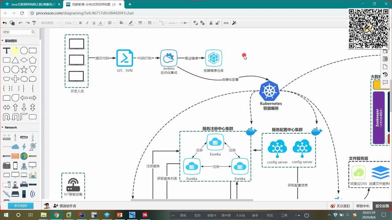Viewport: 392px width, 220px height.
Task: Click the back arrow in the ProcessOn toolbar
Action: (x=4, y=23)
